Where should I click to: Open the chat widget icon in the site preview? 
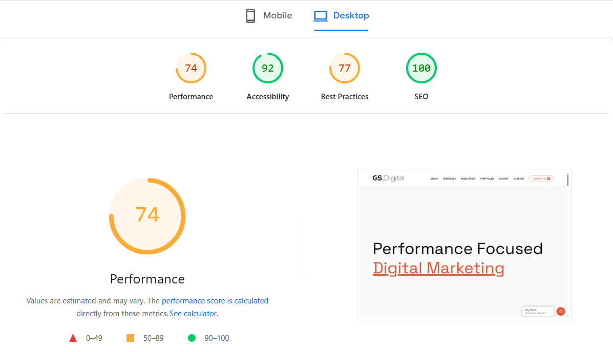(561, 311)
